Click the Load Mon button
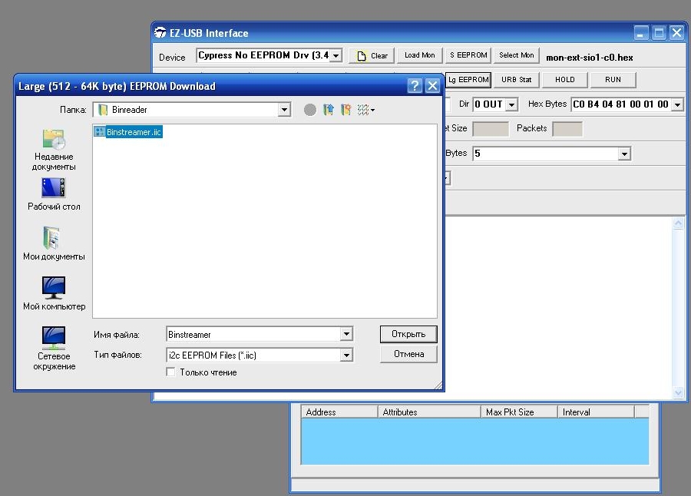The height and width of the screenshot is (496, 691). click(419, 55)
